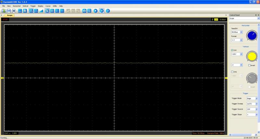Click the red STOP status label
This screenshot has height=139, width=260.
click(5, 19)
